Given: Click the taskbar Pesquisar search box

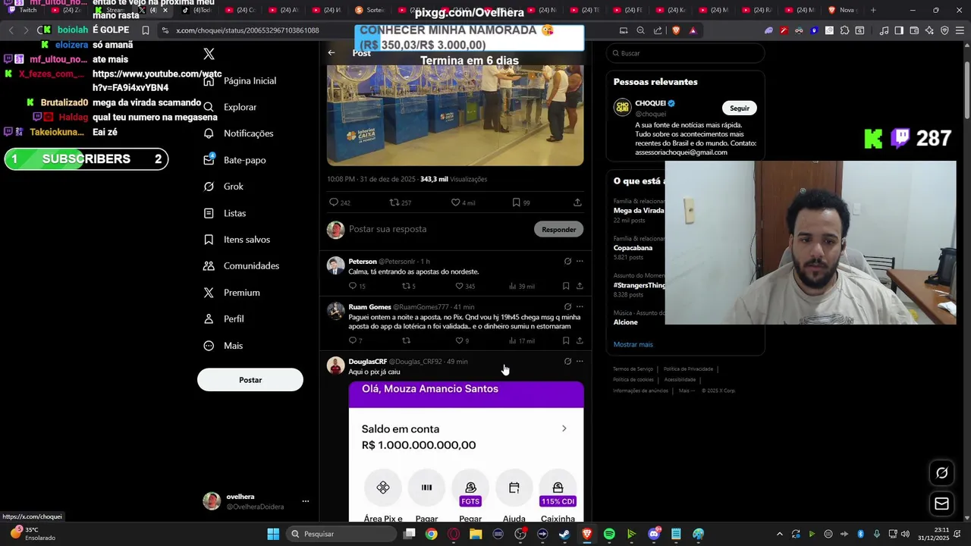Looking at the screenshot, I should (341, 534).
